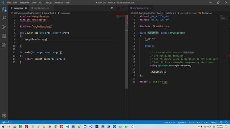Change CRLF end of line sequence

click(199, 123)
